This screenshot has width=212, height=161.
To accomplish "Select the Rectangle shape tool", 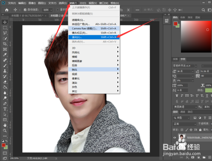I will click(5, 120).
